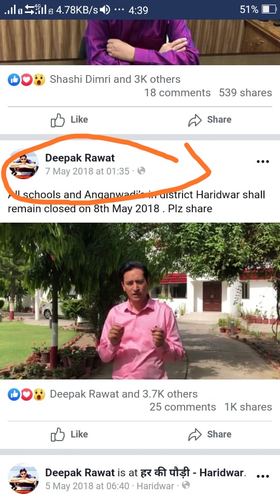The width and height of the screenshot is (280, 497).
Task: Like the pink shirt video post
Action: 69,434
